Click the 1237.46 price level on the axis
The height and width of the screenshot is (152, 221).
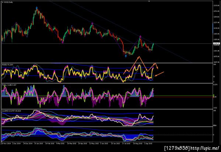[x=216, y=23]
